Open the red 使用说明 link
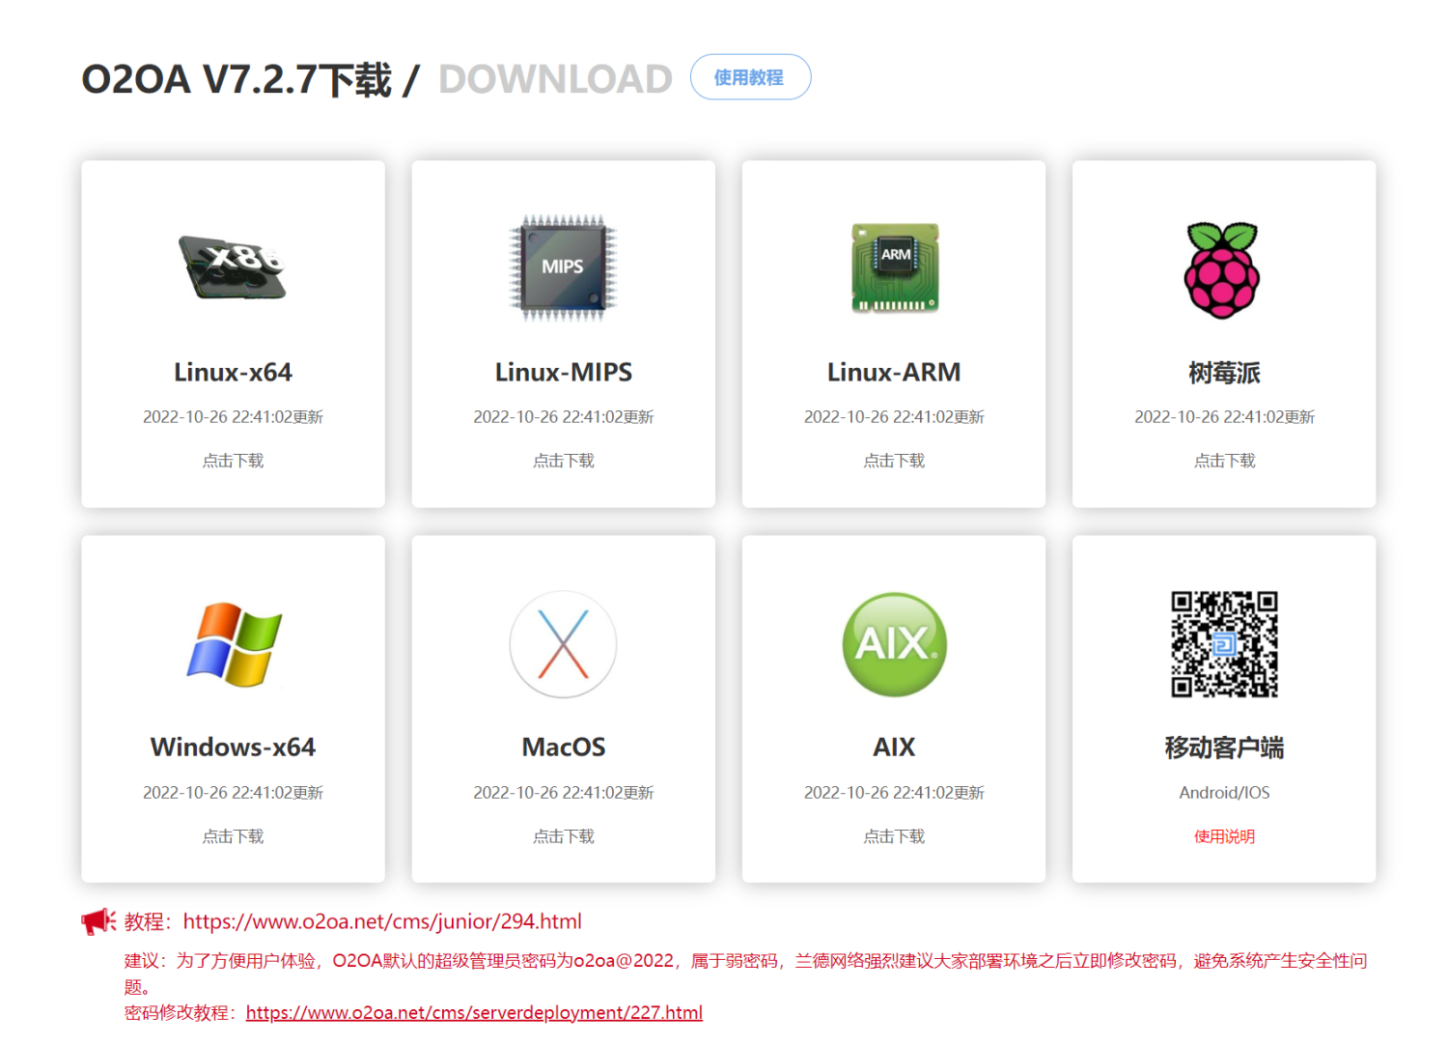Screen dimensions: 1448x1044 coord(1224,836)
